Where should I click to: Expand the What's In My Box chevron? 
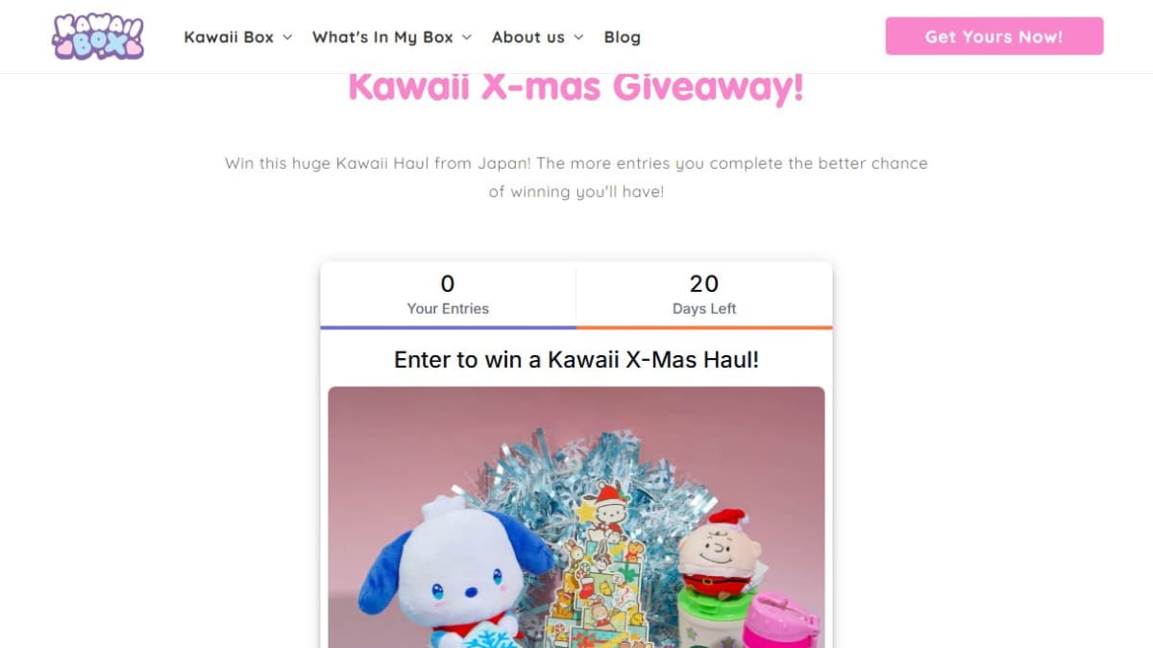click(x=467, y=37)
